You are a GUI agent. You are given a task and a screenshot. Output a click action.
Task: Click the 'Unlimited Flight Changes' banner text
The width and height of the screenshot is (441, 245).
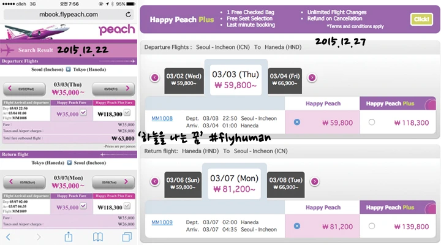337,12
